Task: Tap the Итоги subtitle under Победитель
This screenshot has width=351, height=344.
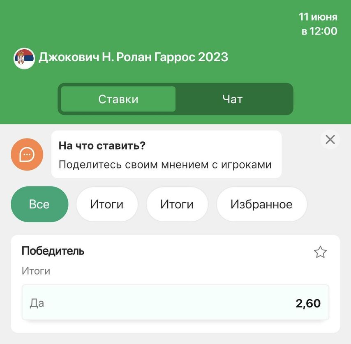Action: (36, 271)
